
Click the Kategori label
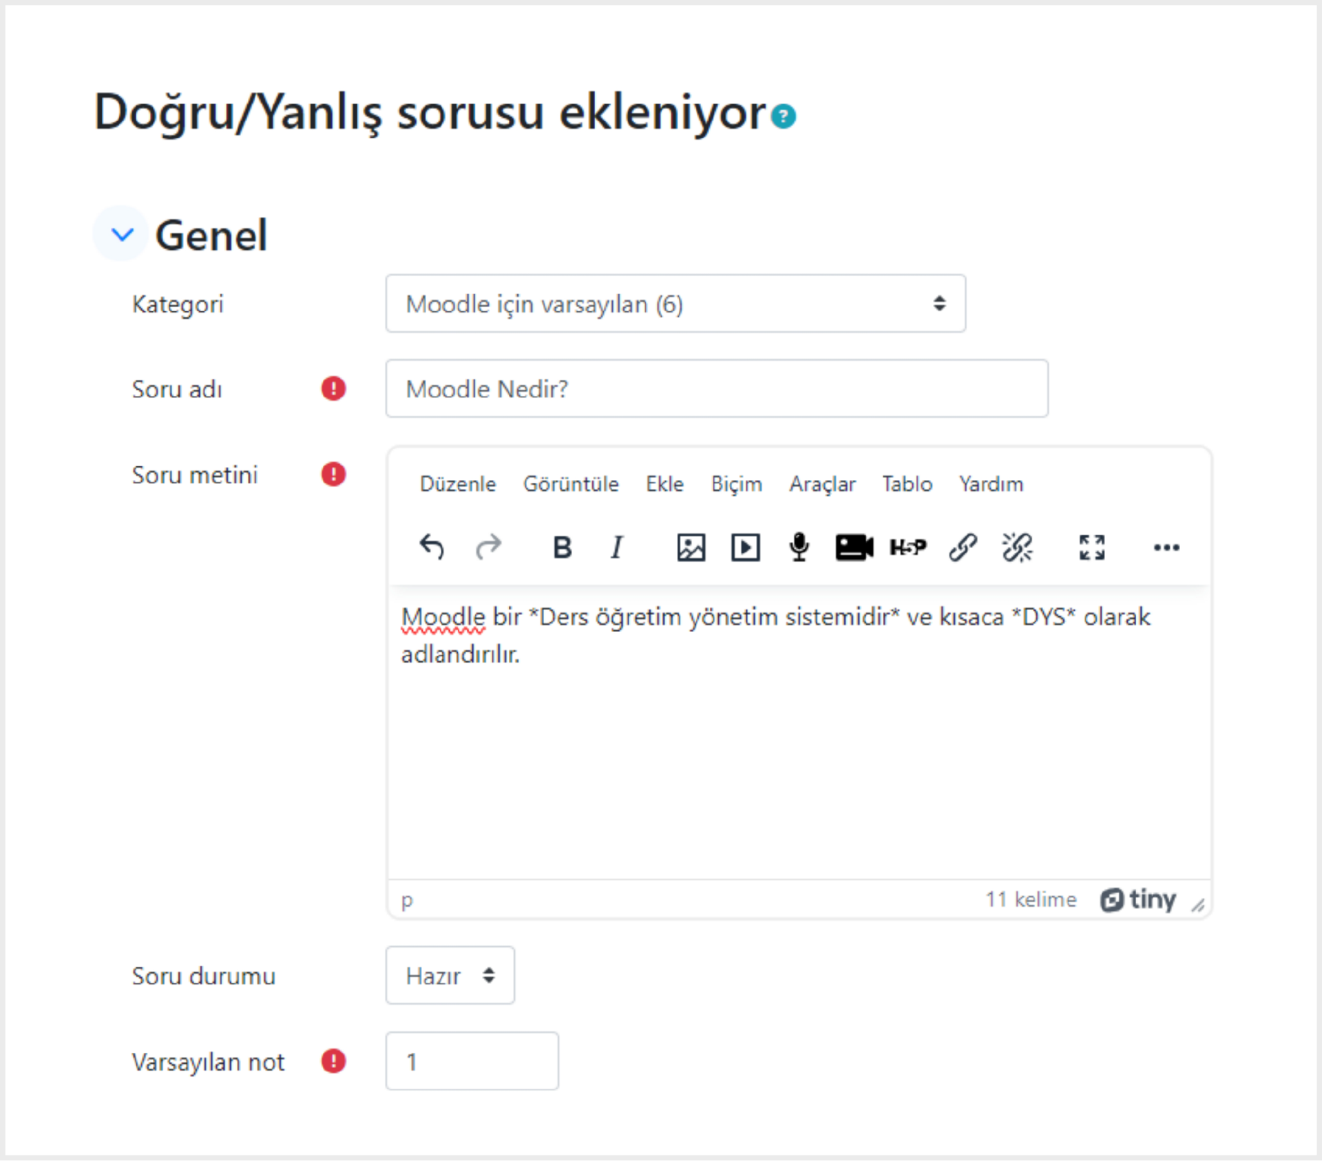(178, 304)
